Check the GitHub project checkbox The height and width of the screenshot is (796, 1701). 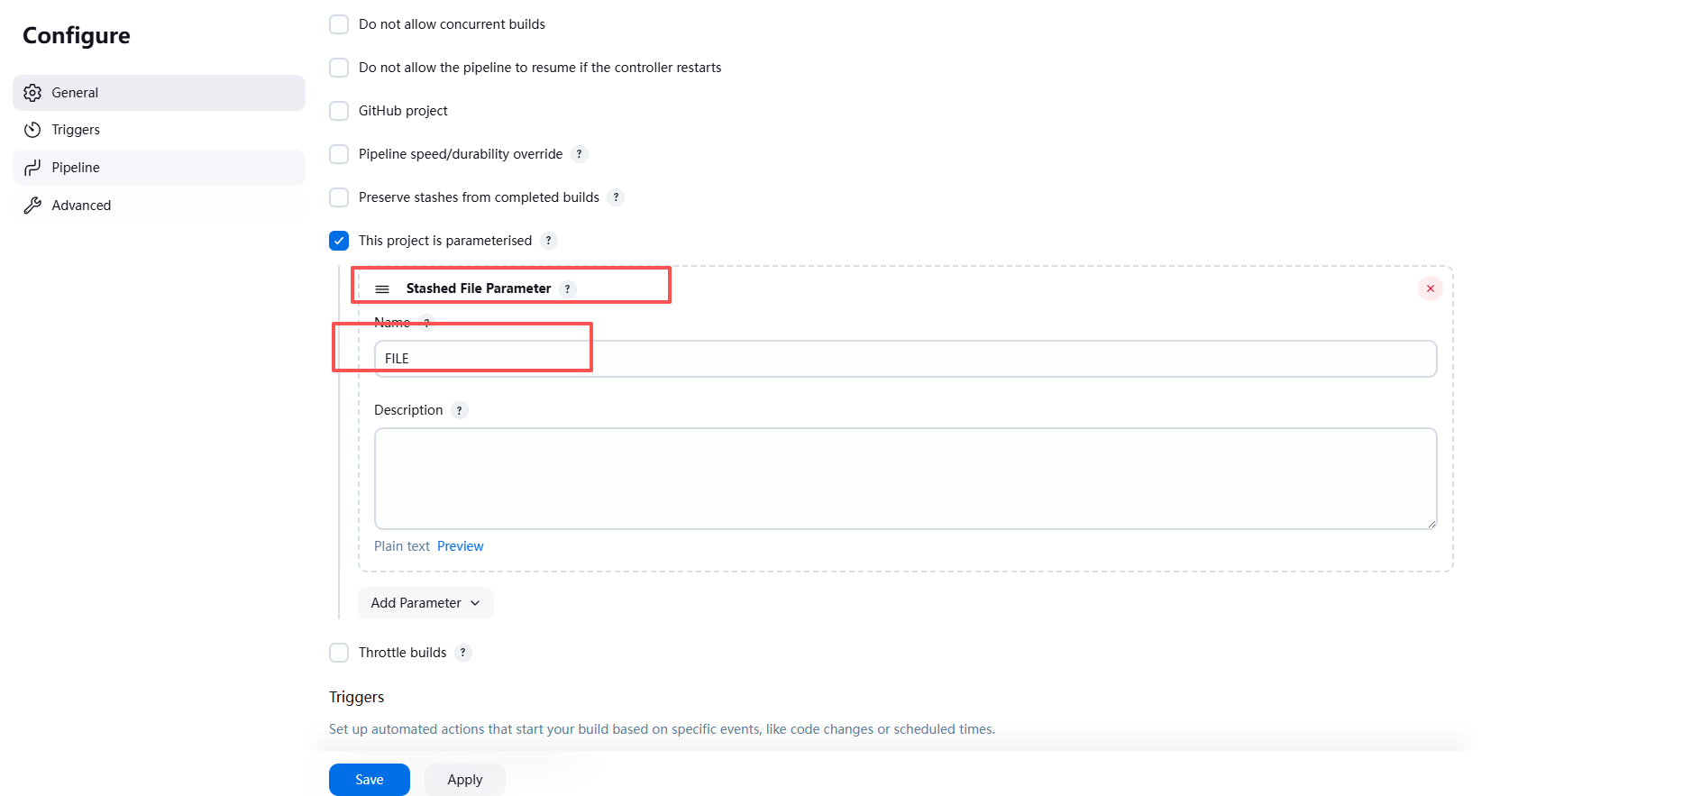[x=339, y=111]
